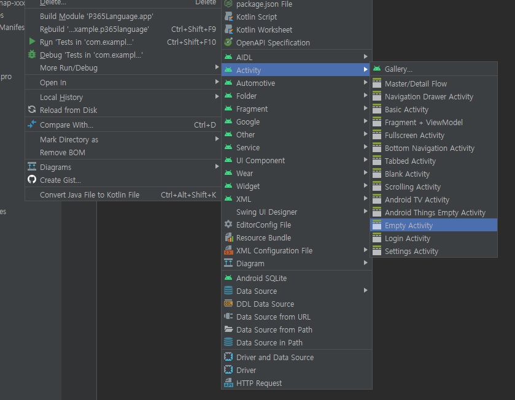
Task: Click Remove BOM entry
Action: (x=123, y=152)
